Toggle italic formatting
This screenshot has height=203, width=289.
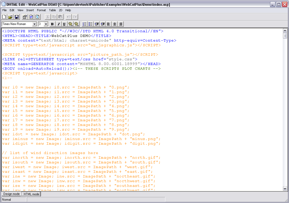58,24
